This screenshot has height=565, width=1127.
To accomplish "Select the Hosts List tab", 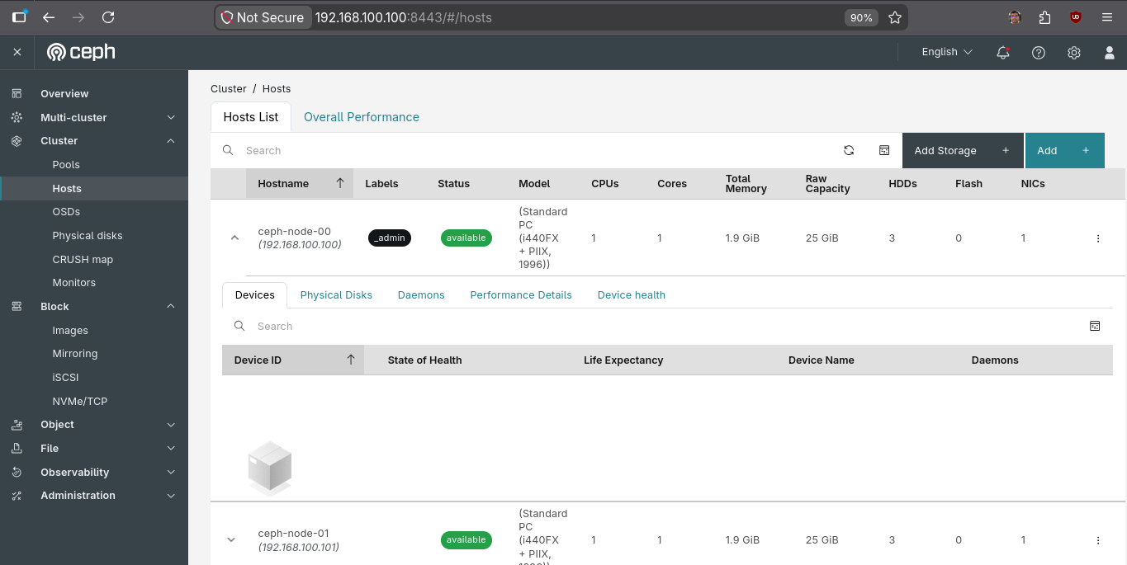I will coord(251,117).
